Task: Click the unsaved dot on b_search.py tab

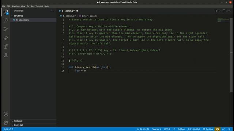Action: [x=77, y=11]
